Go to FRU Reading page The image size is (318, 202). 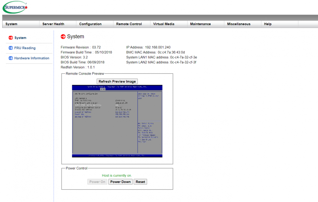[25, 48]
